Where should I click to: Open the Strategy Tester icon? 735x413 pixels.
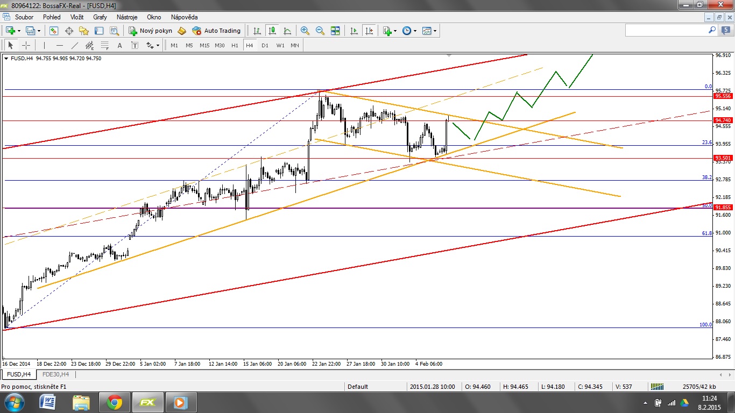(x=114, y=31)
